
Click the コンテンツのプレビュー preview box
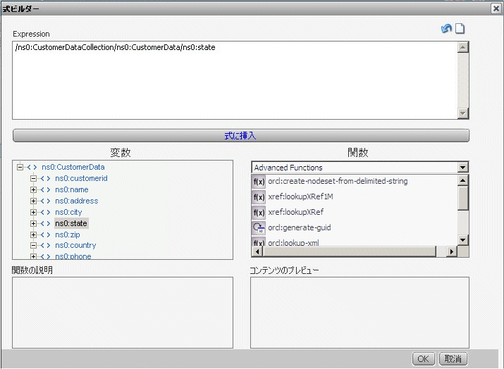(359, 313)
